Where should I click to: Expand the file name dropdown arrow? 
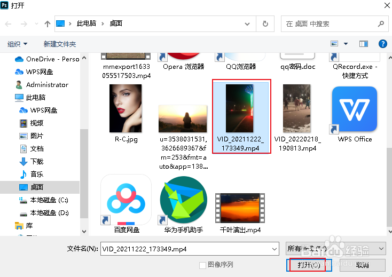tap(275, 249)
